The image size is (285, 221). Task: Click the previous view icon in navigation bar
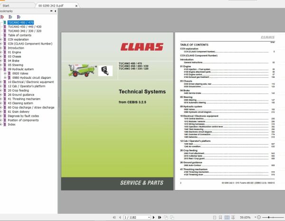tap(166, 217)
